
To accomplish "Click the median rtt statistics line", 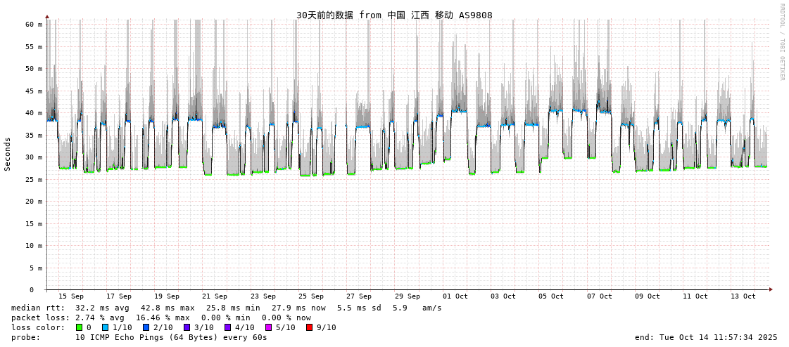I will [226, 308].
